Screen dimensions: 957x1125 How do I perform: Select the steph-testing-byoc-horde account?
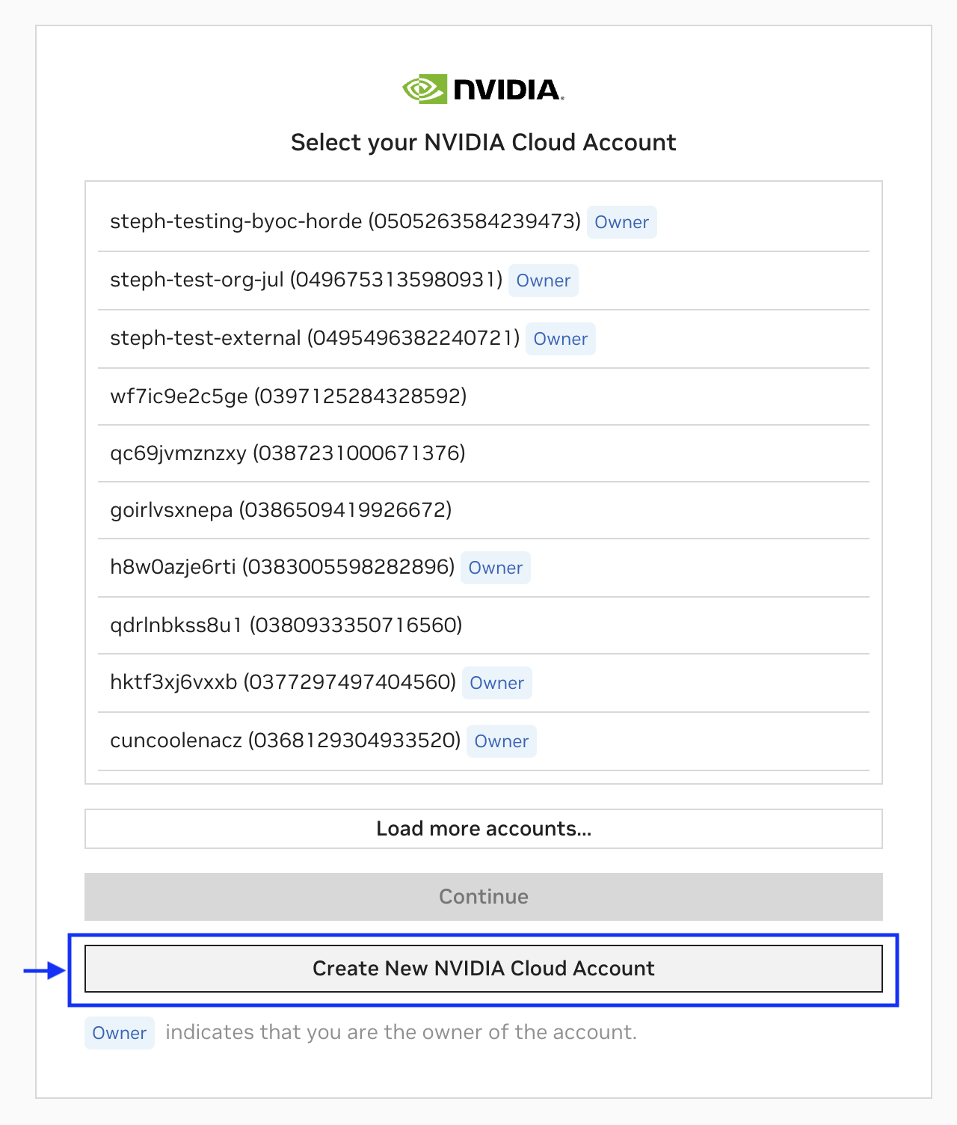(345, 221)
